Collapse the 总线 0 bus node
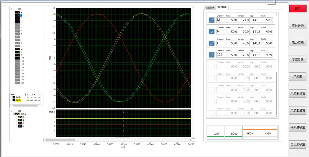The width and height of the screenshot is (309, 157). (x=14, y=114)
